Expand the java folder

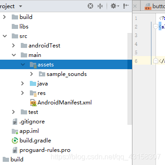[23, 83]
